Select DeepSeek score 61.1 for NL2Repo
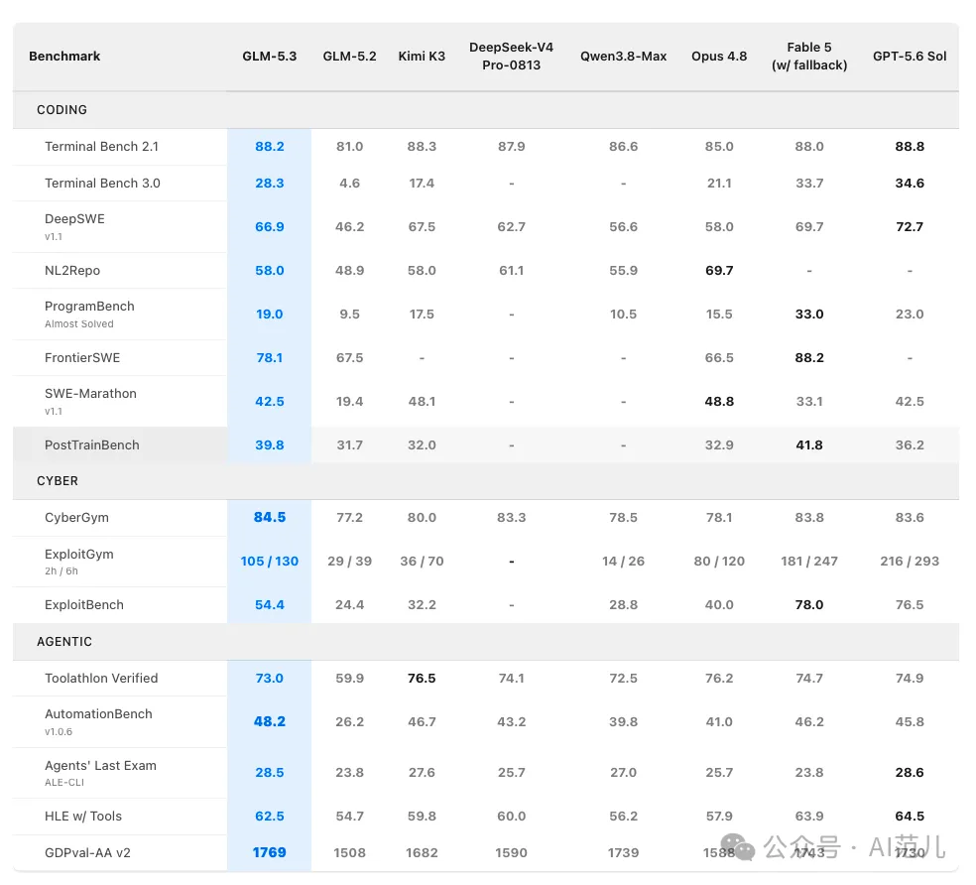 point(511,270)
